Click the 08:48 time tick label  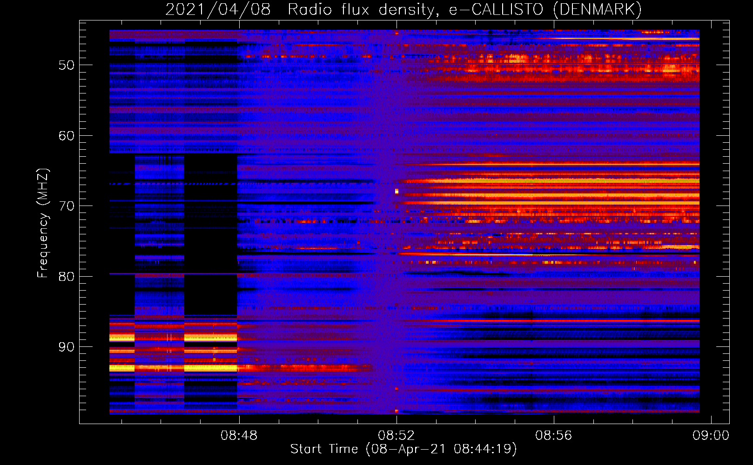click(x=239, y=436)
